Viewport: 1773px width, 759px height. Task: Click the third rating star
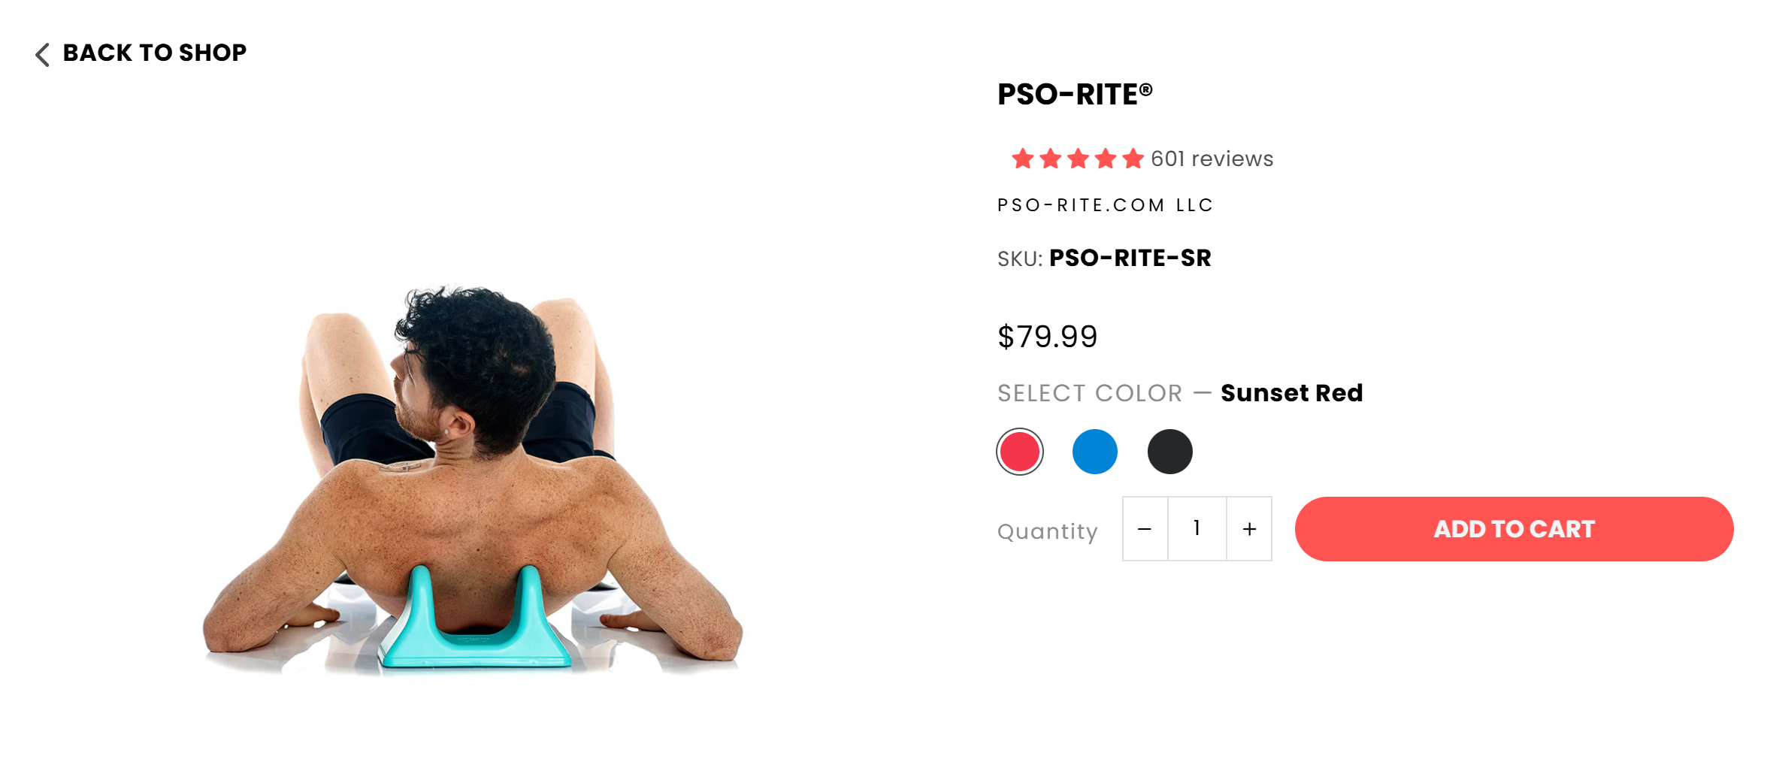click(1078, 159)
